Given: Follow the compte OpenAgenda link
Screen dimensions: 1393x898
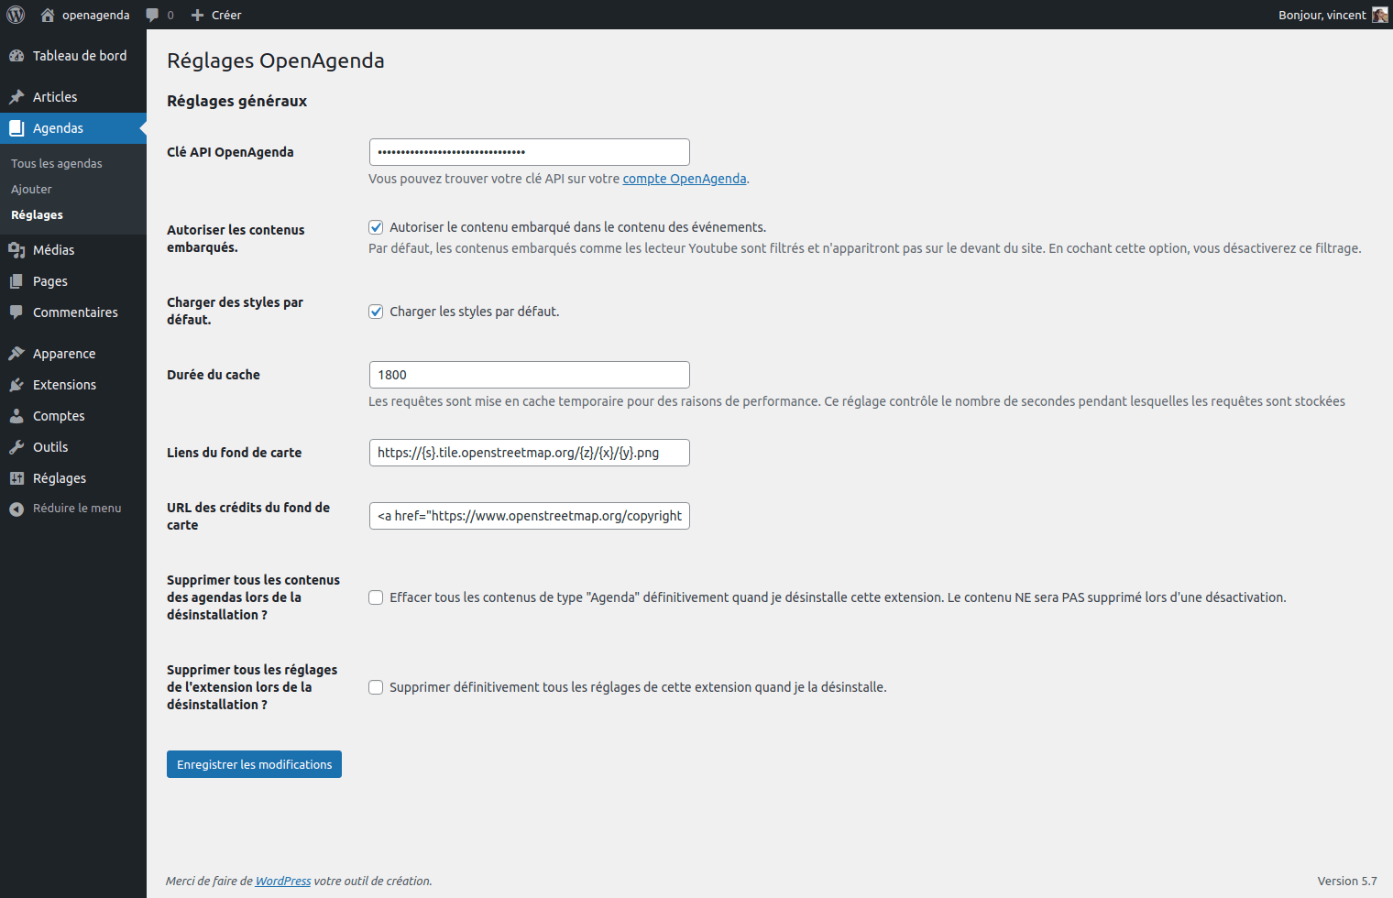Looking at the screenshot, I should 685,179.
